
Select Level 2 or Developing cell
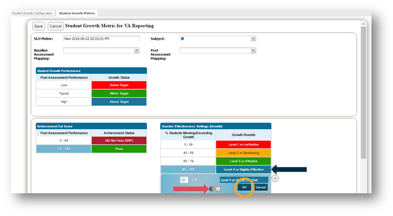[x=243, y=153]
